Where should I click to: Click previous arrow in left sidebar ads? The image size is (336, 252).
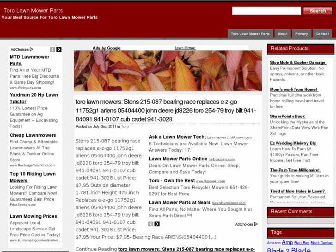click(53, 49)
